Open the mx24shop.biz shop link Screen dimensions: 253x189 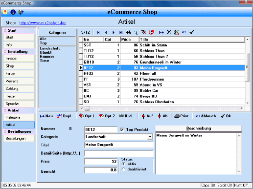(43, 23)
